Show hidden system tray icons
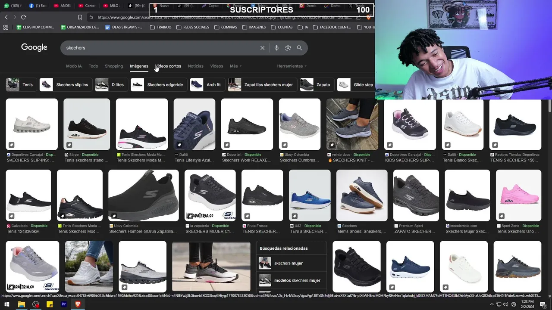 point(492,304)
